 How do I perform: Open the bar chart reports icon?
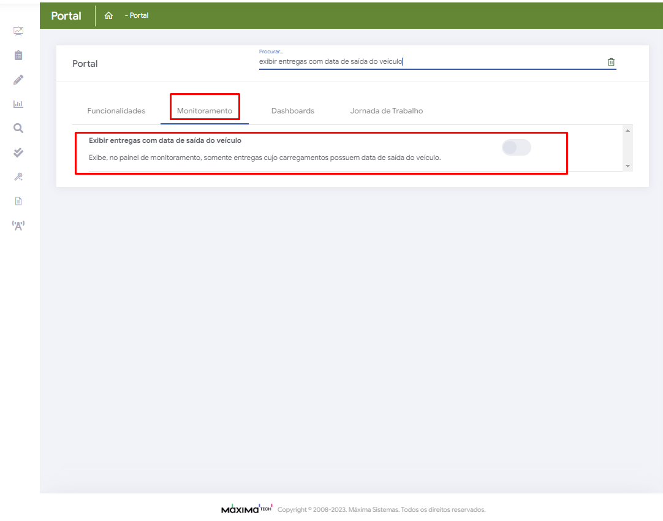tap(18, 104)
